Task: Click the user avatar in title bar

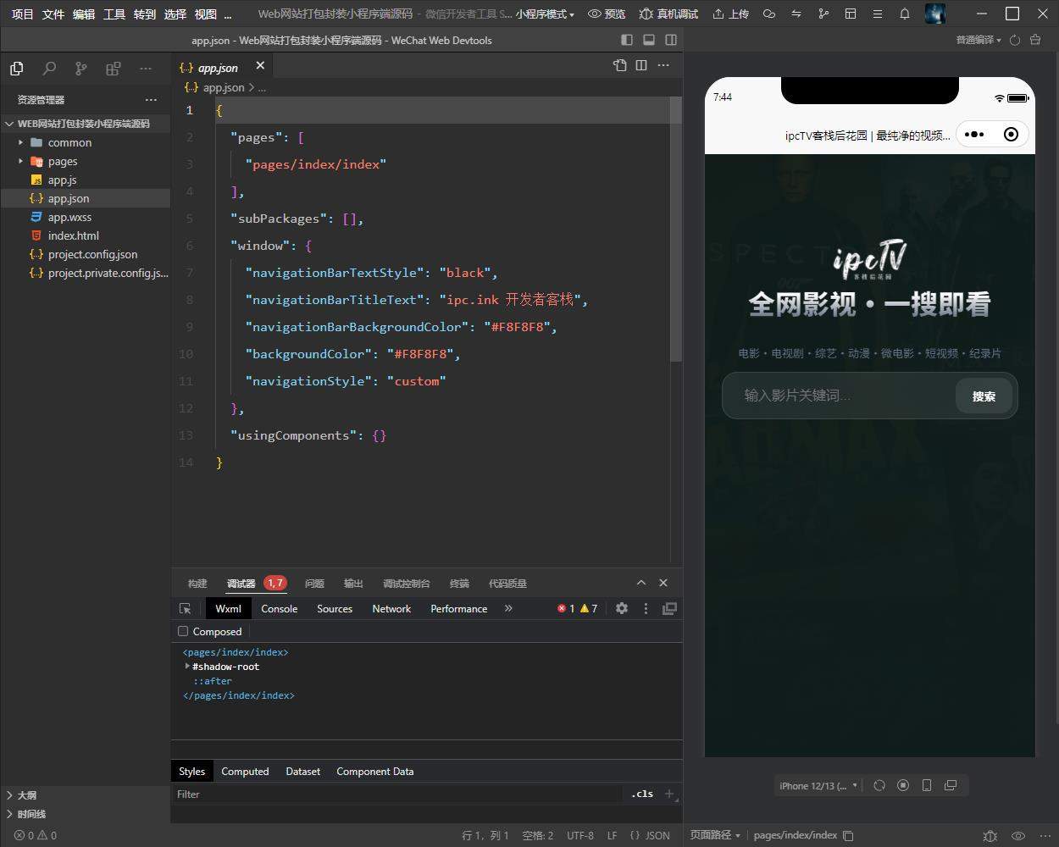Action: coord(935,14)
